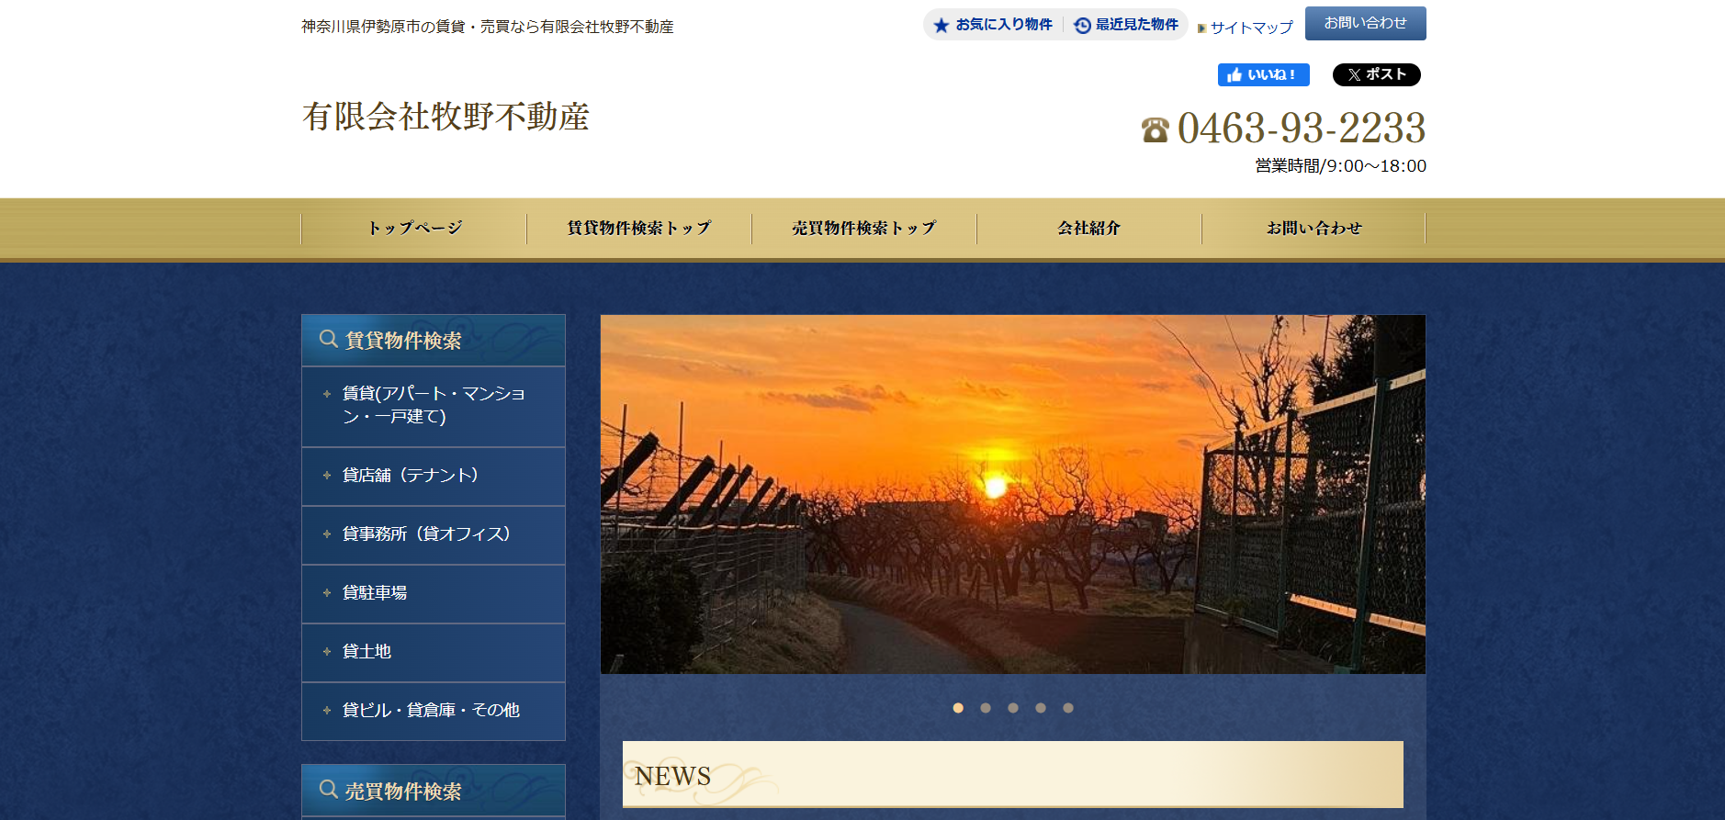Select 貸ビル・貸倉庫・その他 sidebar item
The height and width of the screenshot is (820, 1725).
point(434,711)
